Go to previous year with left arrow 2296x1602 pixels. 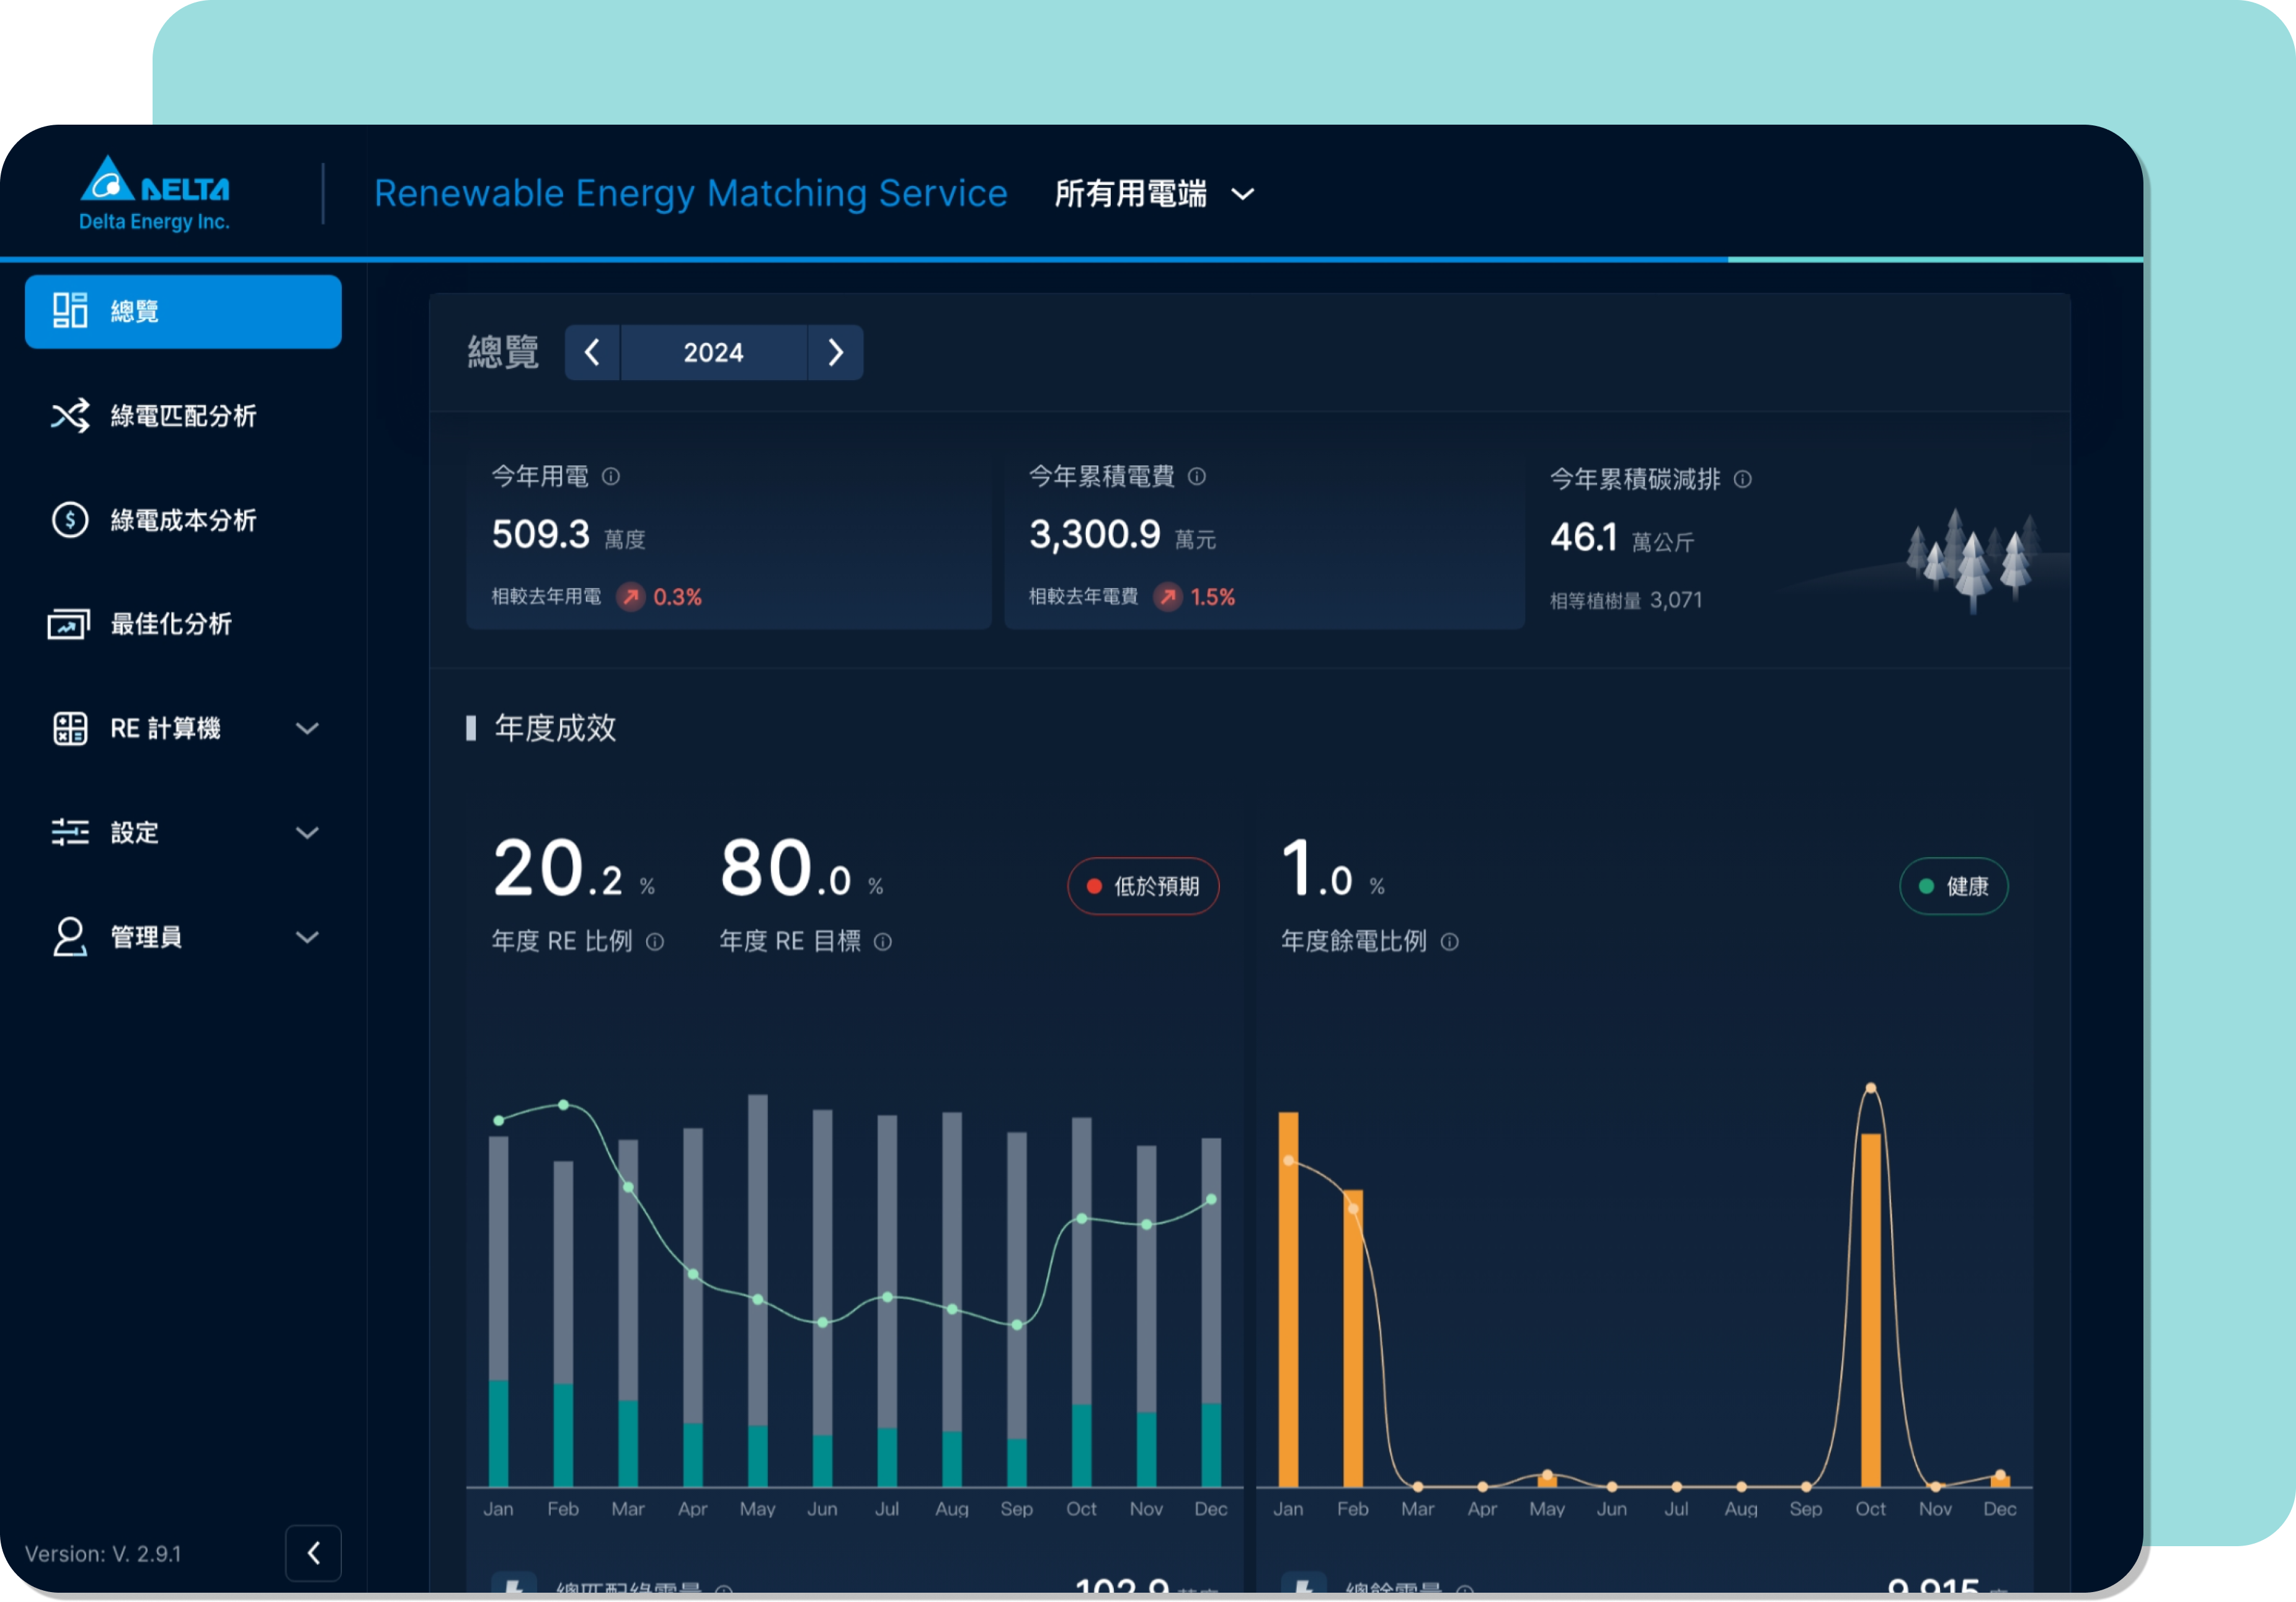tap(592, 352)
